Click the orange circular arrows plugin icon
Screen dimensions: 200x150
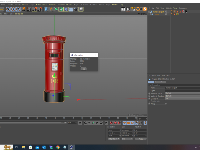(138, 9)
